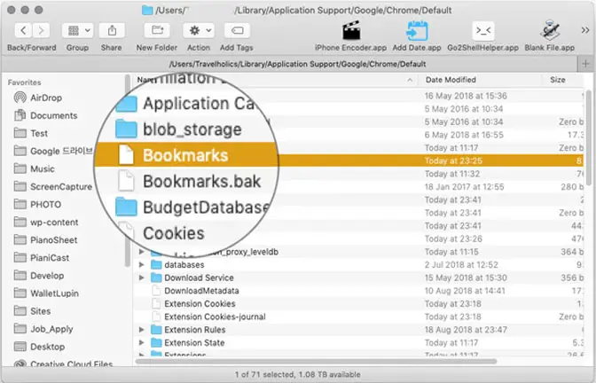596x383 pixels.
Task: Open the Action gear menu
Action: 199,30
